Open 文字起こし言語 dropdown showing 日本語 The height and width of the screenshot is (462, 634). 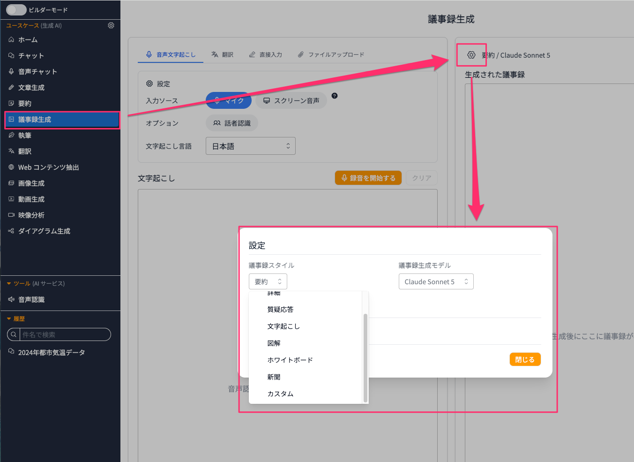[251, 146]
